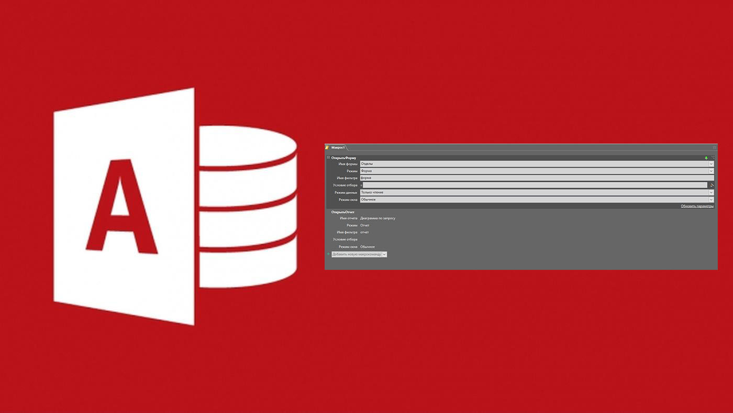Click the green plus add-action icon

pos(328,254)
